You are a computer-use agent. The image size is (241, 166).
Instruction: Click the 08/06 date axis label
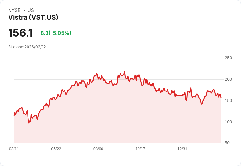[x=98, y=149]
